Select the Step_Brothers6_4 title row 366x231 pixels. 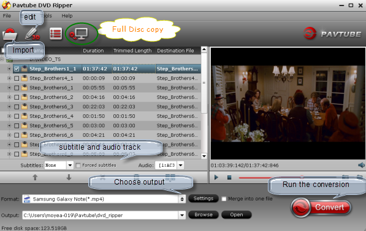(101, 116)
